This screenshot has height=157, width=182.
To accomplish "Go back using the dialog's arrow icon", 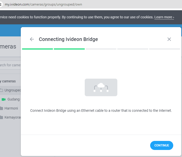I will [32, 39].
